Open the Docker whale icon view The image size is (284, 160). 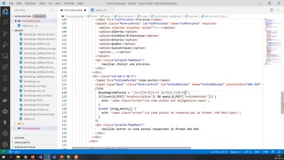[5, 100]
